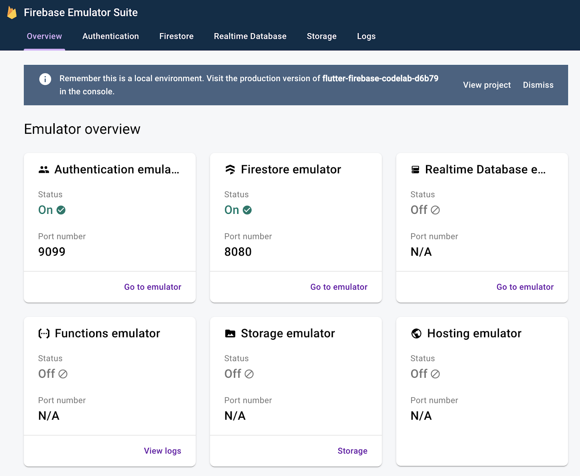Open the Realtime Database tab
The image size is (580, 476).
coord(250,36)
